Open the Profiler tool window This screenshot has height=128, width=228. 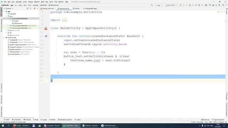point(52,120)
